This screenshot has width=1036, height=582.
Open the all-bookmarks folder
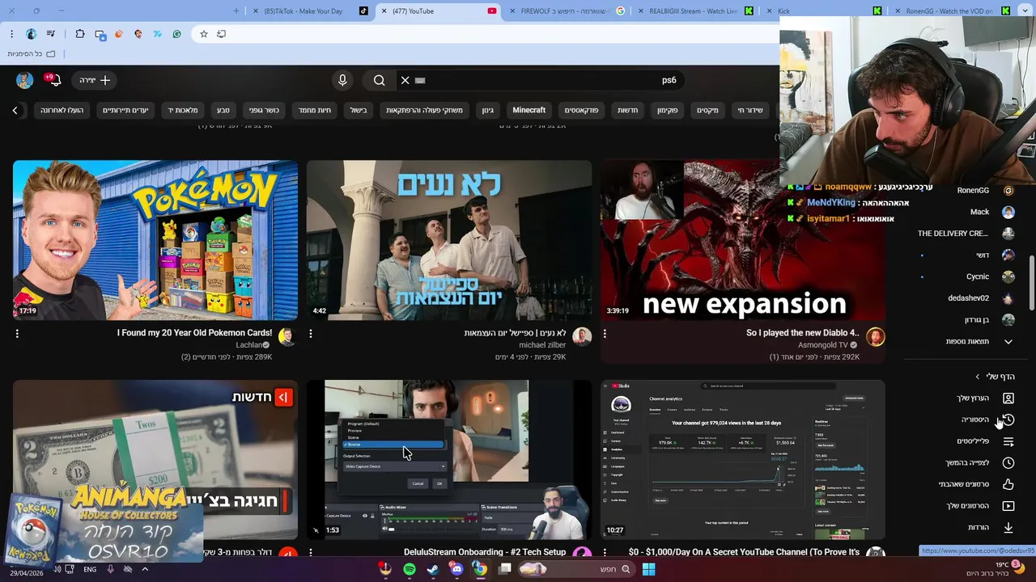click(x=32, y=54)
